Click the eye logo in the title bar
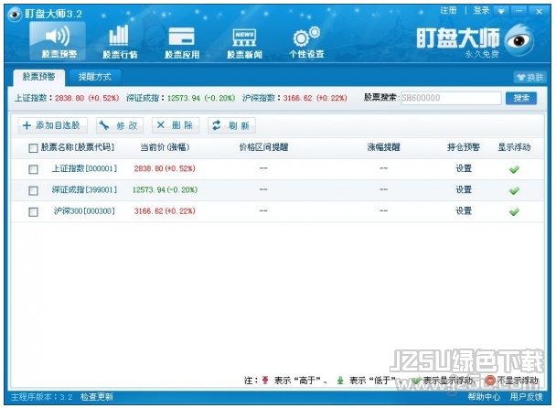Screen dimensions: 556x408 pyautogui.click(x=15, y=15)
